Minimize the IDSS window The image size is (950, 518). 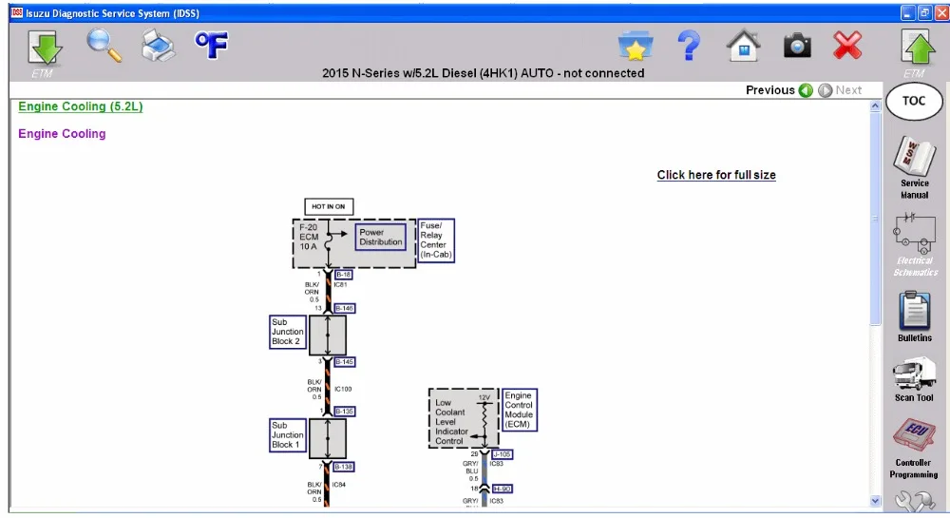pos(907,12)
